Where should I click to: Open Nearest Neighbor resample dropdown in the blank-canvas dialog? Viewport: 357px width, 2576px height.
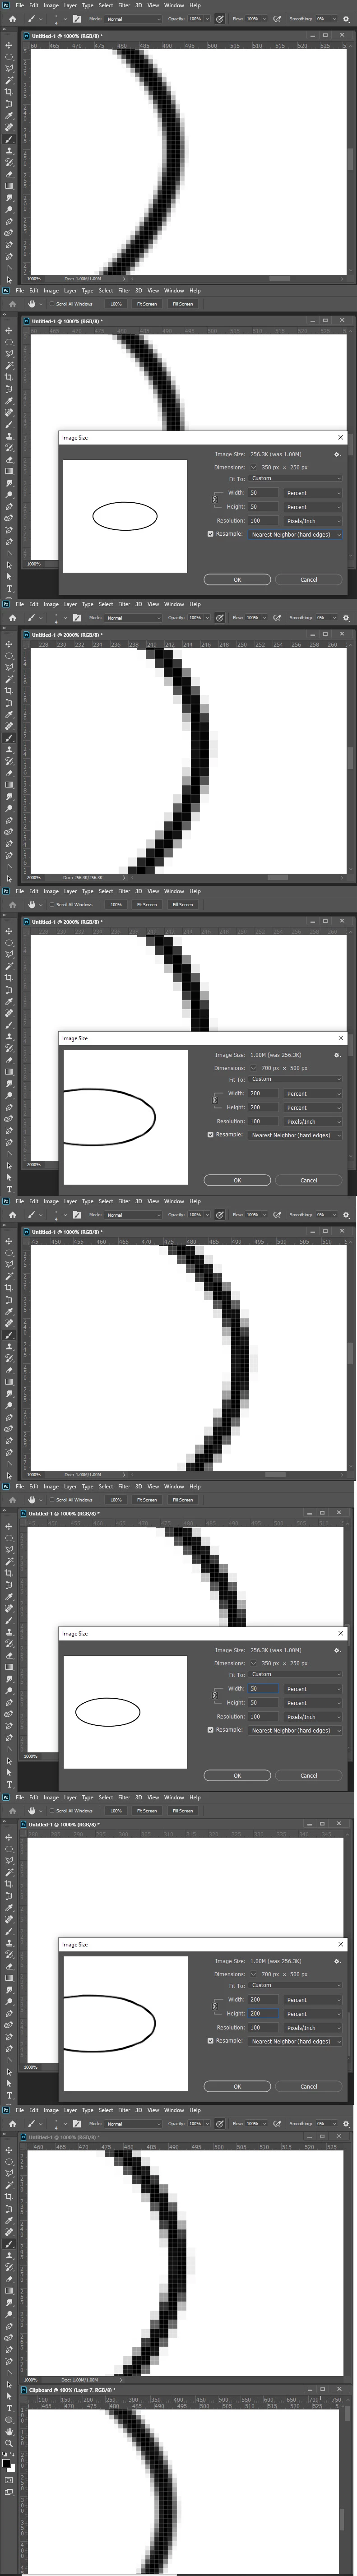coord(295,2041)
